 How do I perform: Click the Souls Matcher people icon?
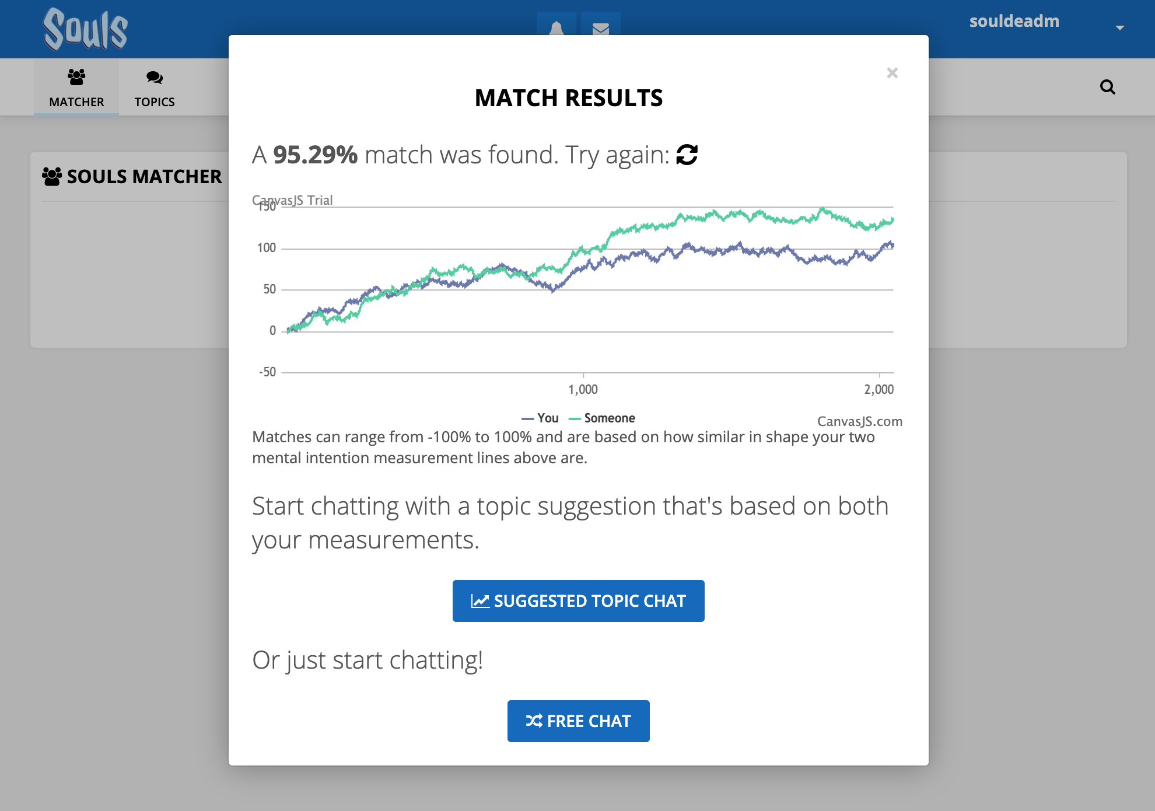[52, 177]
